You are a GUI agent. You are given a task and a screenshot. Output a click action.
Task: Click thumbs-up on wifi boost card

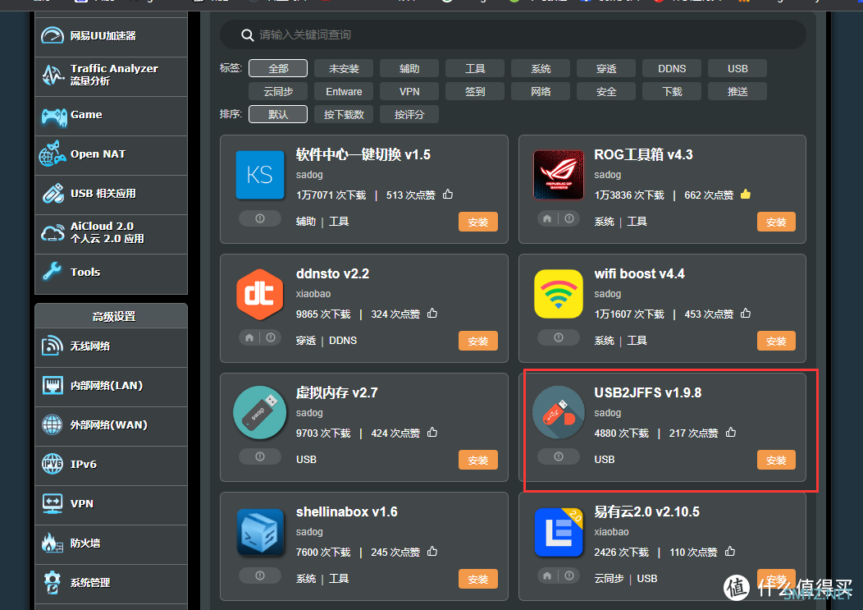click(746, 313)
